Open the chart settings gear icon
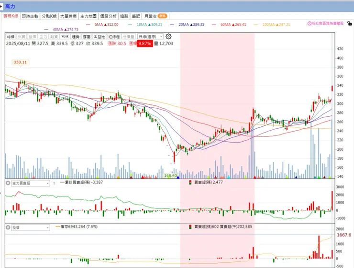354x268 pixels. click(168, 36)
